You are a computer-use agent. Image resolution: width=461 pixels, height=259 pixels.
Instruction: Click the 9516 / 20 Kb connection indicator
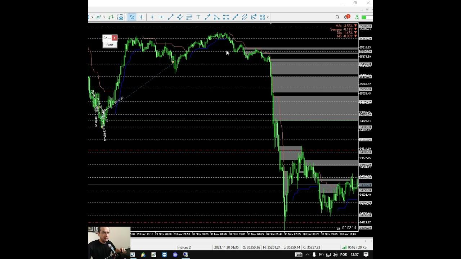coord(354,247)
